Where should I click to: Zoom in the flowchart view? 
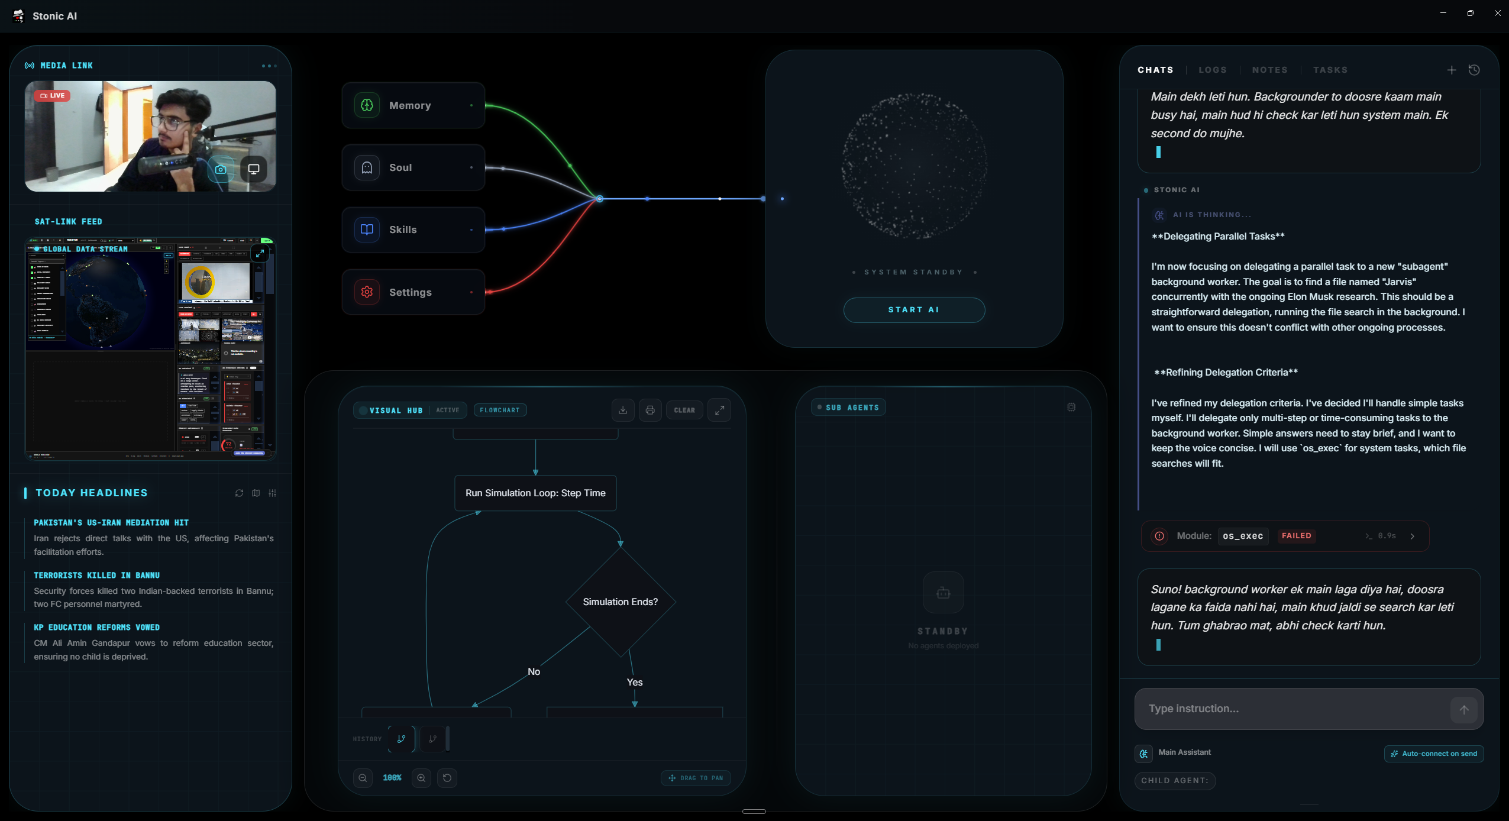[421, 778]
